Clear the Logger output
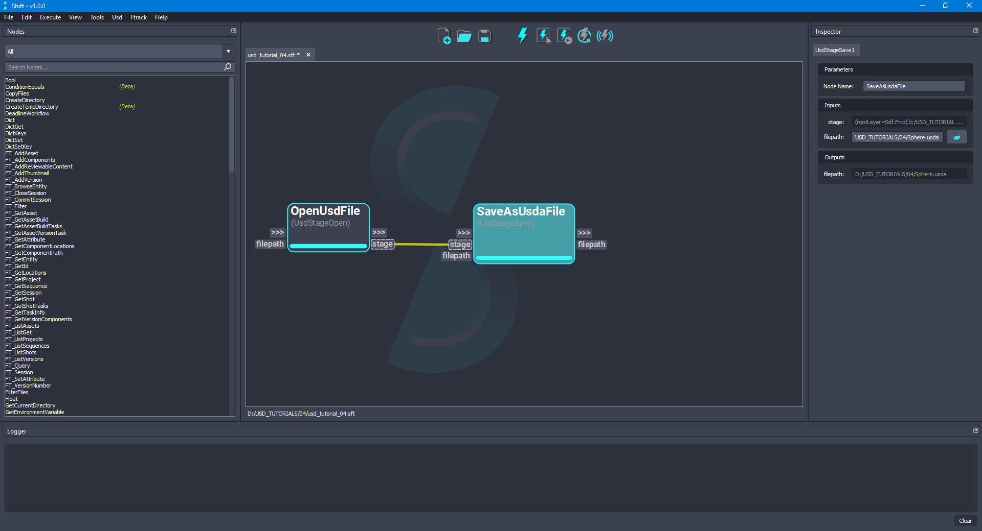The width and height of the screenshot is (982, 531). click(965, 521)
